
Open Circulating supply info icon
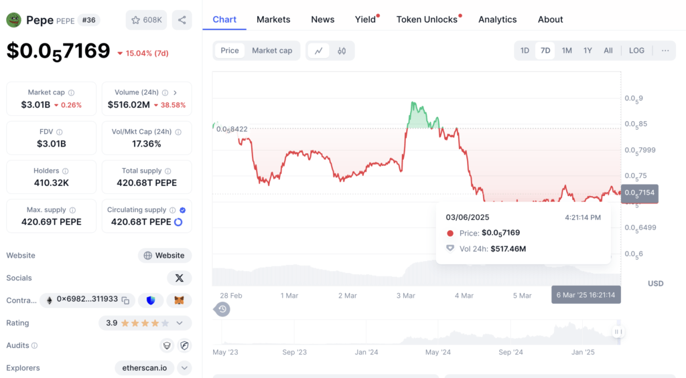[172, 210]
